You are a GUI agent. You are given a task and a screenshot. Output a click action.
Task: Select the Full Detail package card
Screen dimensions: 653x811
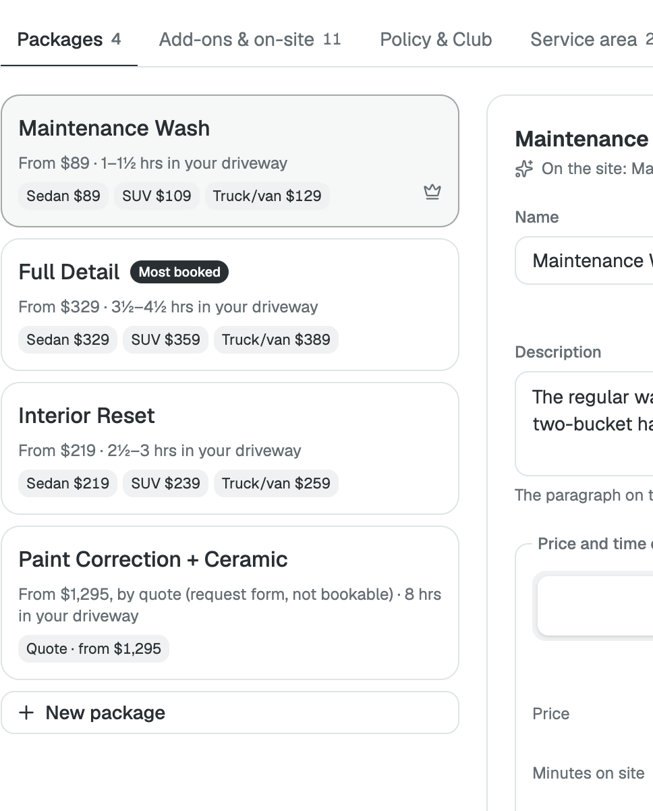tap(230, 305)
